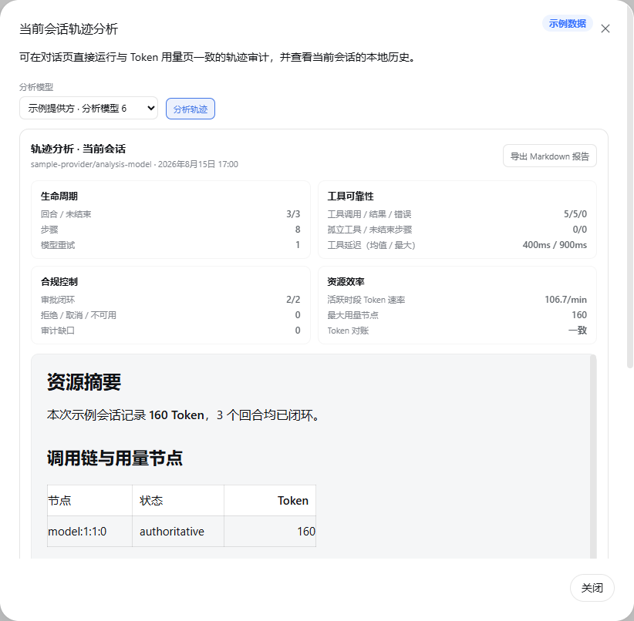Click the 回合 / 未结束 label

[x=66, y=214]
